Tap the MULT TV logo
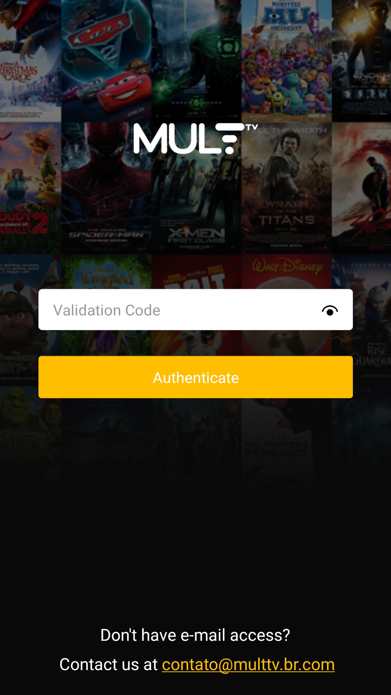391x695 pixels. pyautogui.click(x=195, y=139)
